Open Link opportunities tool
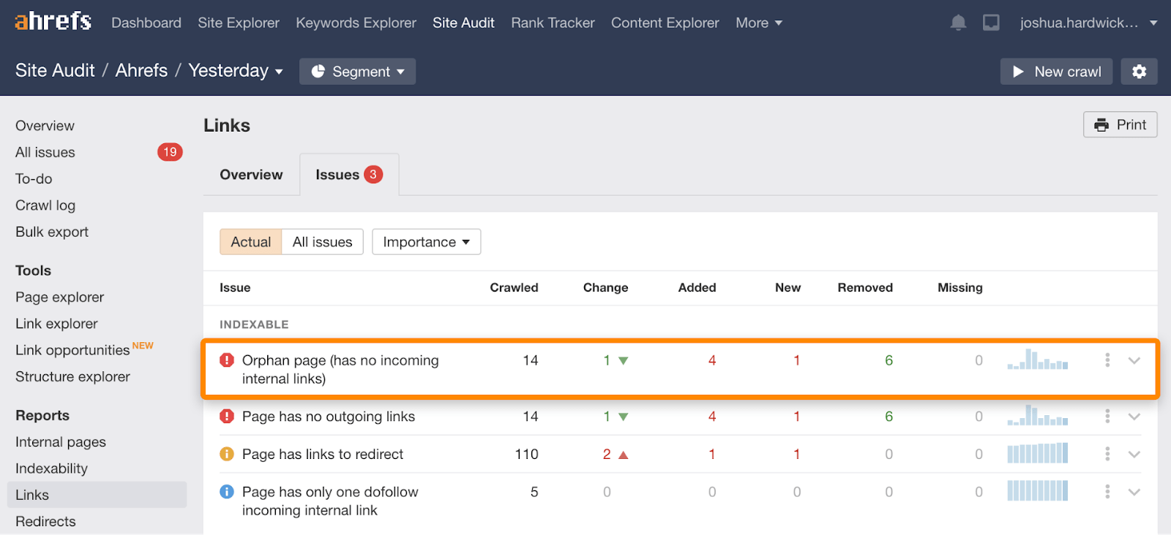 click(72, 350)
